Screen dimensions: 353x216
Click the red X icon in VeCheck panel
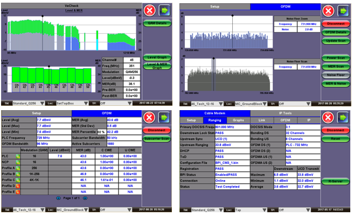[x=150, y=11]
